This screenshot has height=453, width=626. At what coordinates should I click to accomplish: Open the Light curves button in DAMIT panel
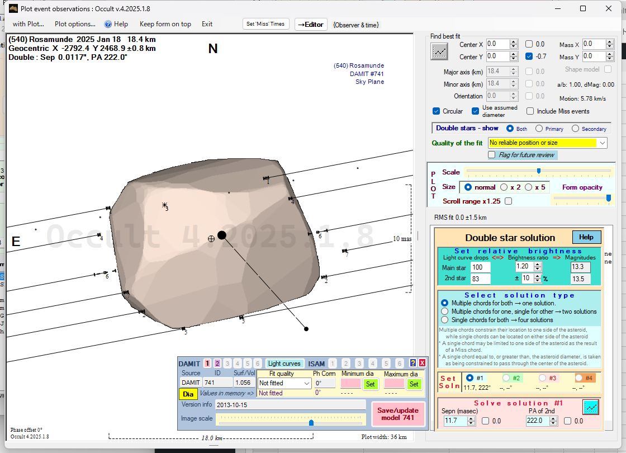(x=284, y=364)
